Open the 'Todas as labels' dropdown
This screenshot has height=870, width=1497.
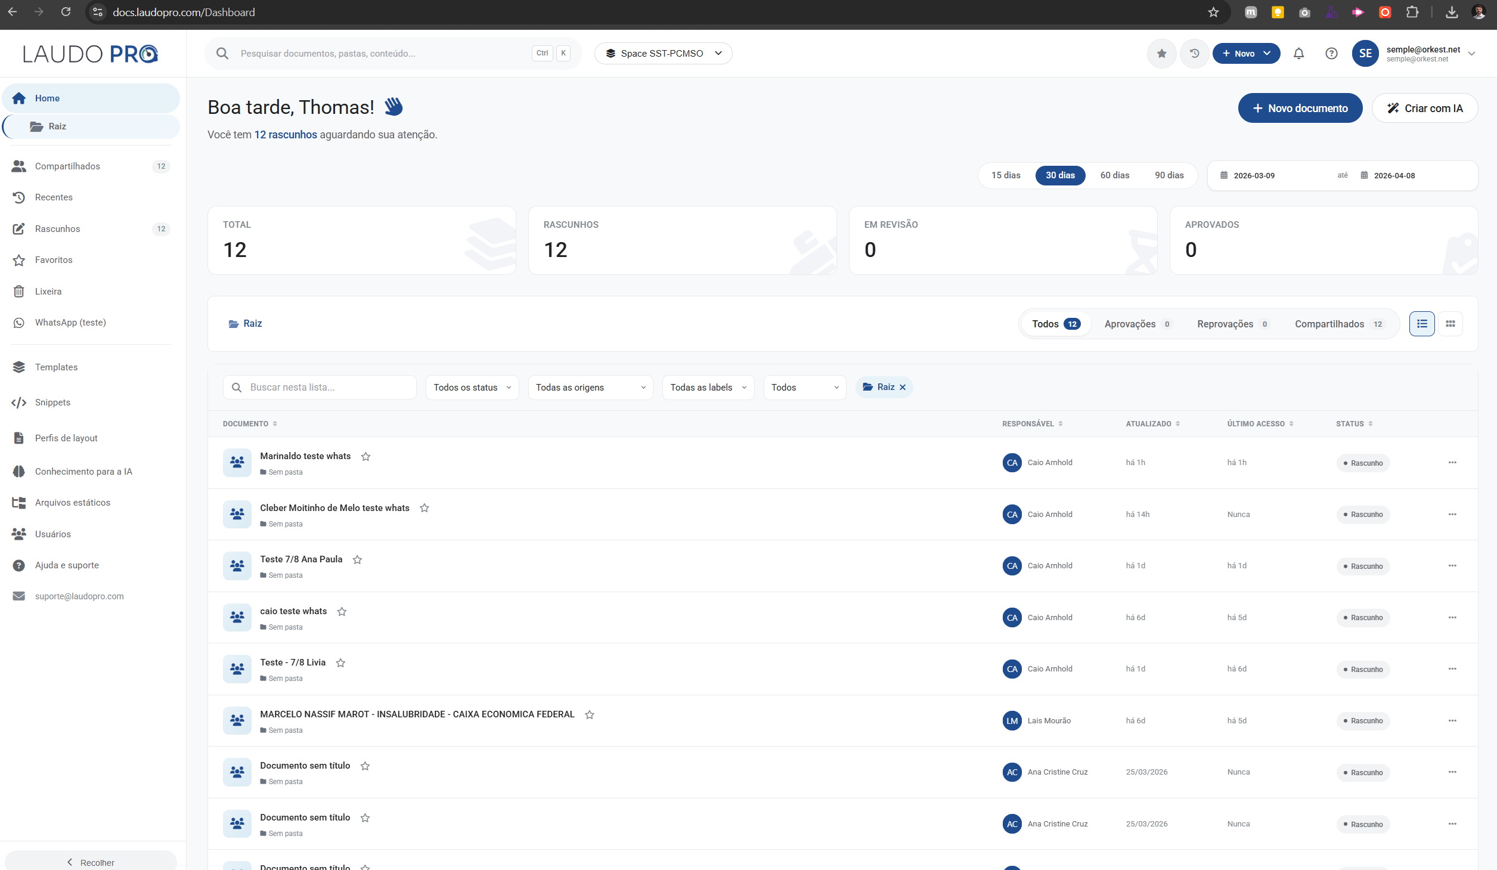point(708,387)
